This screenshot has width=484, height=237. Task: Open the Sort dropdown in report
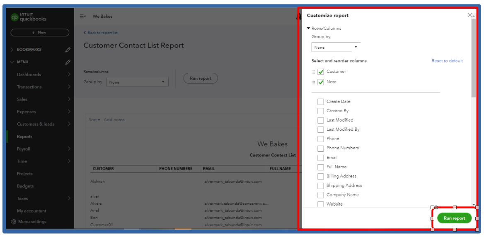click(94, 120)
